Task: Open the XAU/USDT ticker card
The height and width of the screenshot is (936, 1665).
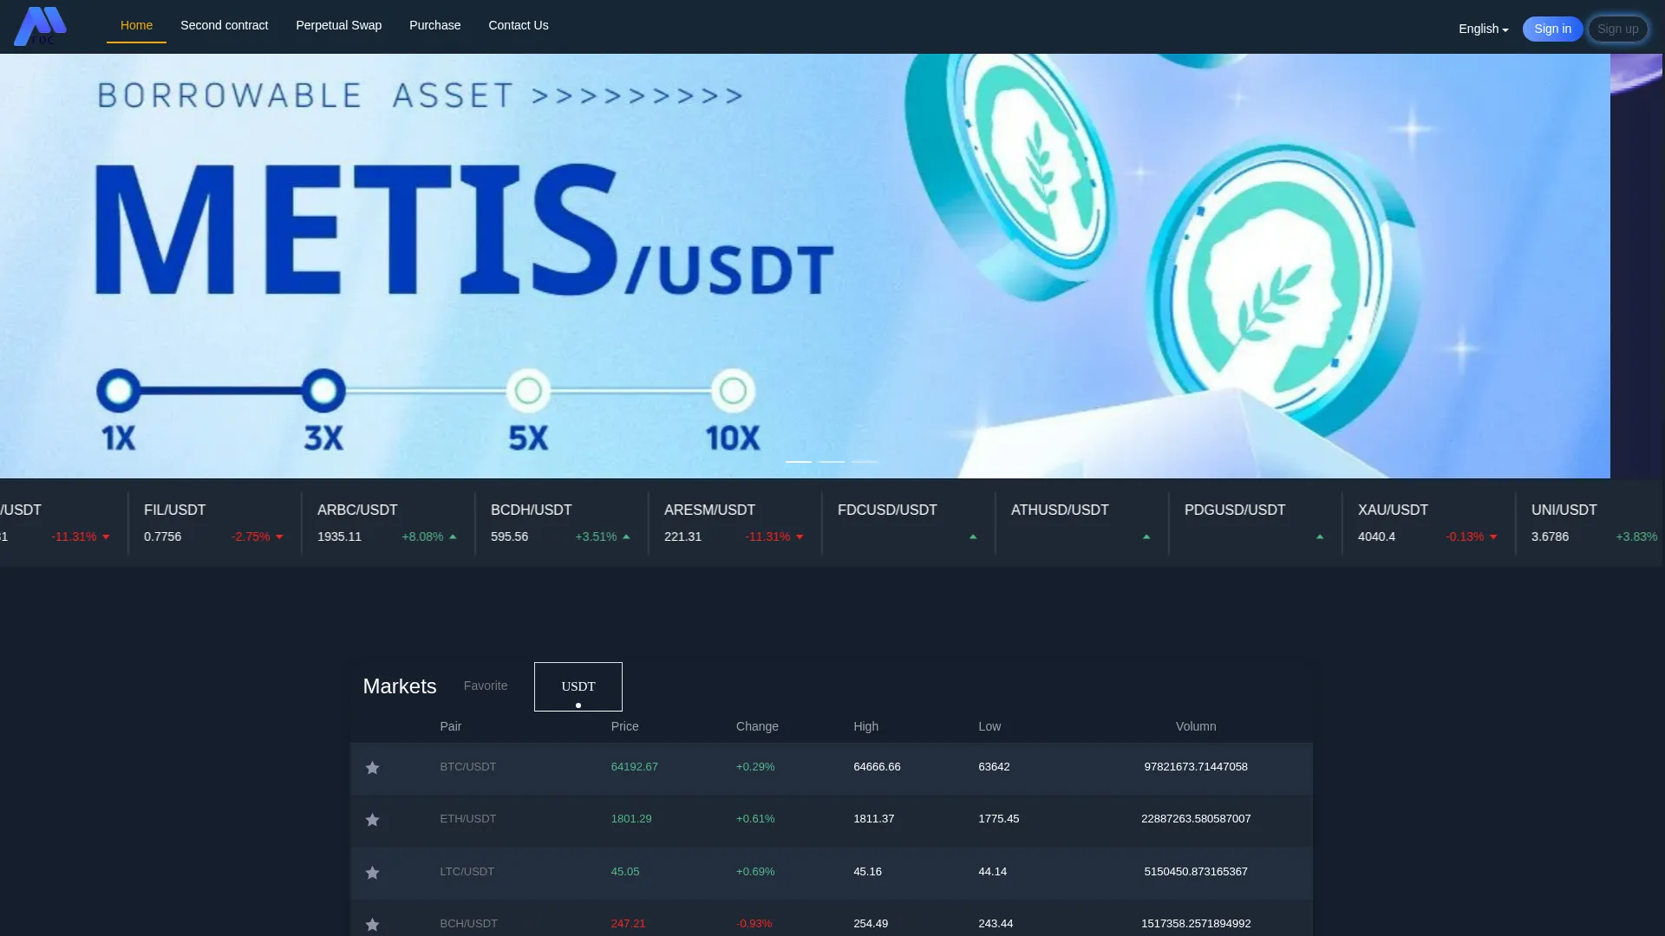Action: (1428, 523)
